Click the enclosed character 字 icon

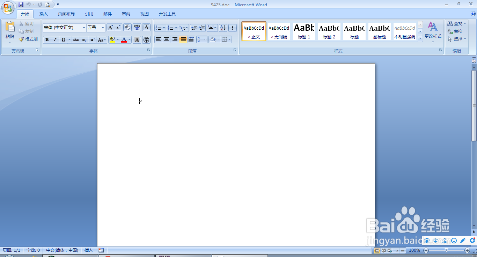(146, 40)
